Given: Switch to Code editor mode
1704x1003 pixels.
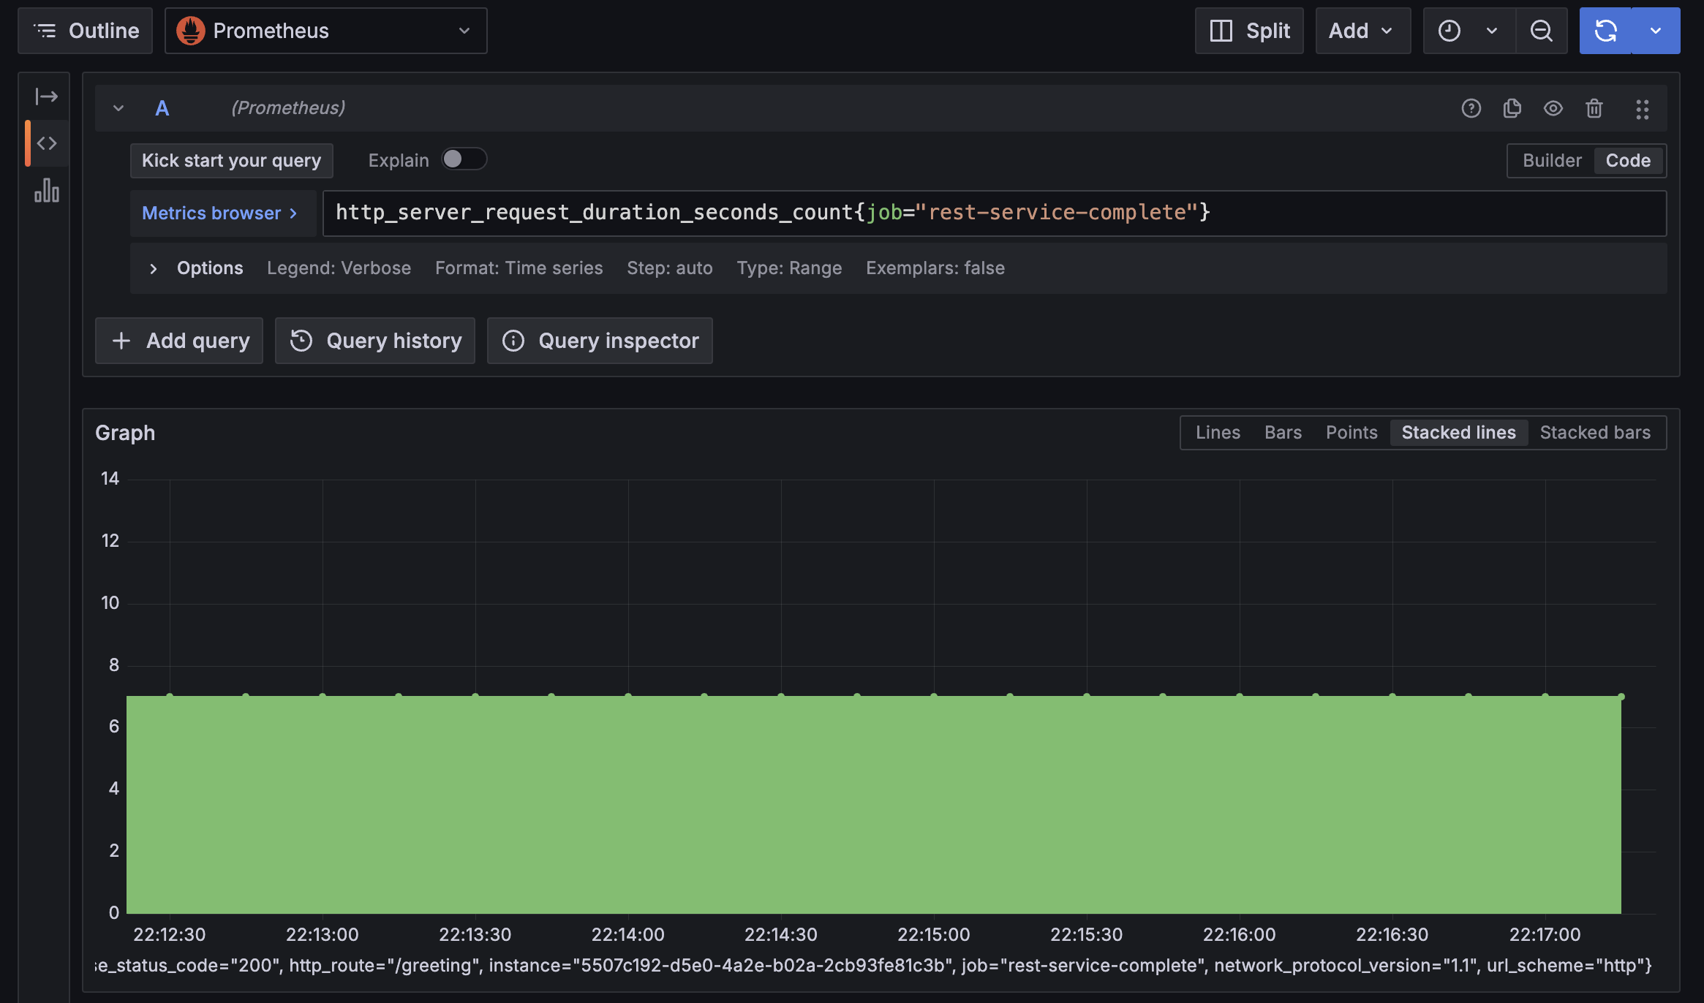Looking at the screenshot, I should click(x=1628, y=161).
